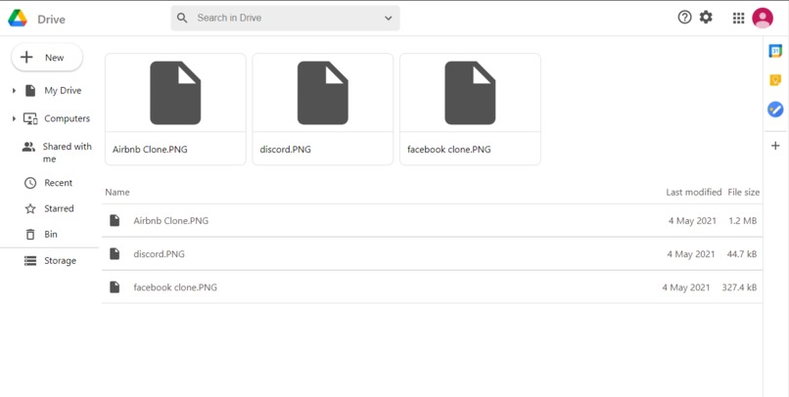Open Computers in sidebar
The height and width of the screenshot is (397, 789).
[x=67, y=118]
